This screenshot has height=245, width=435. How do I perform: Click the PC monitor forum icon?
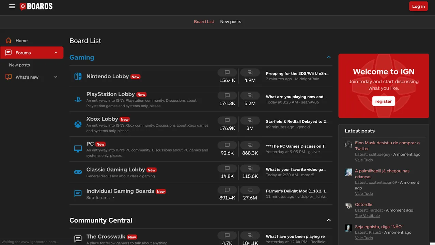78,149
